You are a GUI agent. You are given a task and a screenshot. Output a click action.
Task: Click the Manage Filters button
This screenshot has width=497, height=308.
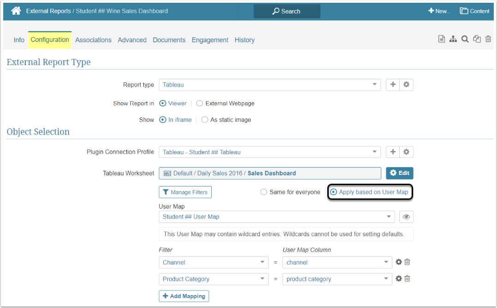(185, 192)
